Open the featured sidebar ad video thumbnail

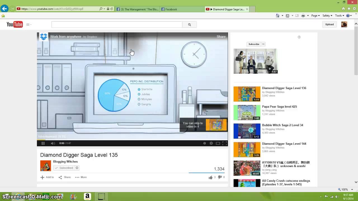coord(255,61)
